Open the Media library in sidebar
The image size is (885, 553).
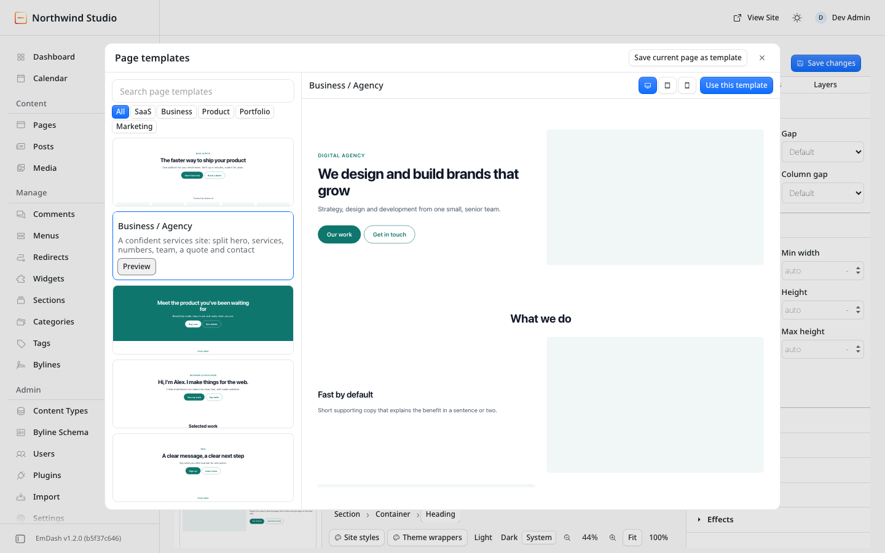click(45, 168)
